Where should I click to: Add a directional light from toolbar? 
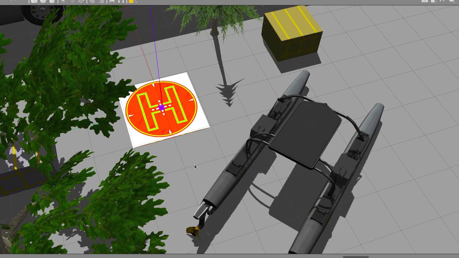[x=81, y=1]
